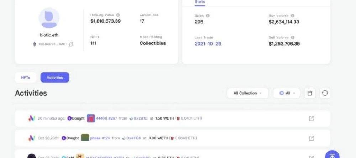Image resolution: width=356 pixels, height=158 pixels.
Task: Click the Last Trade date 2021-10-29
Action: point(208,44)
